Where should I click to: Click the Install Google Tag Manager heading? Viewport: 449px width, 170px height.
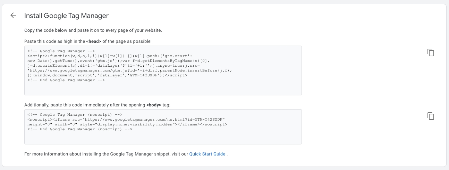click(66, 16)
